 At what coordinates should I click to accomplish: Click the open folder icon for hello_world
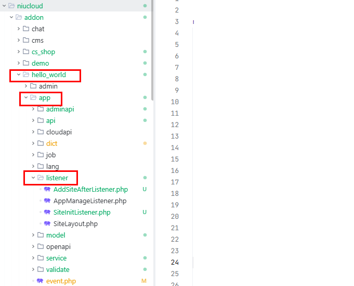coord(25,74)
